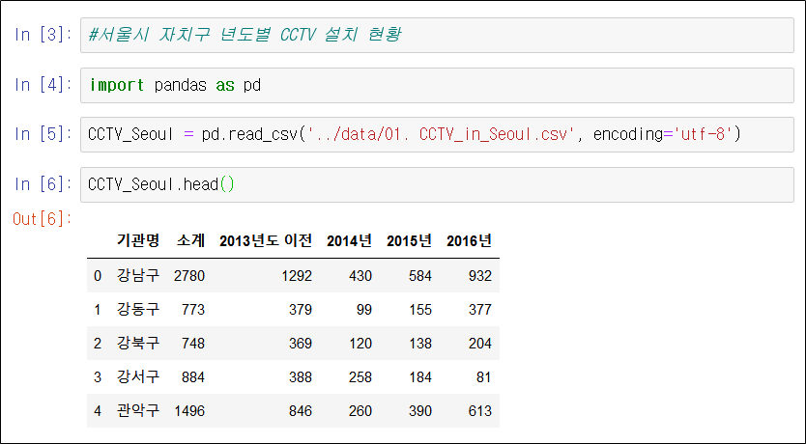Click the value 260 in 관악구 row
This screenshot has width=806, height=444.
360,410
